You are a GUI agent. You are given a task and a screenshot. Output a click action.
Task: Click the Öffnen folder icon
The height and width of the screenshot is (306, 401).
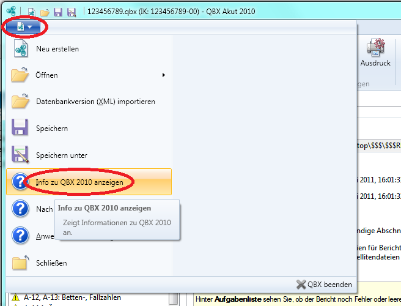coord(20,75)
